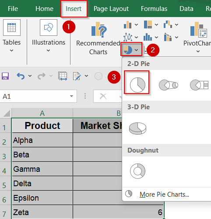The width and height of the screenshot is (211, 219).
Task: Choose the Bar of Pie chart
Action: pos(199,85)
